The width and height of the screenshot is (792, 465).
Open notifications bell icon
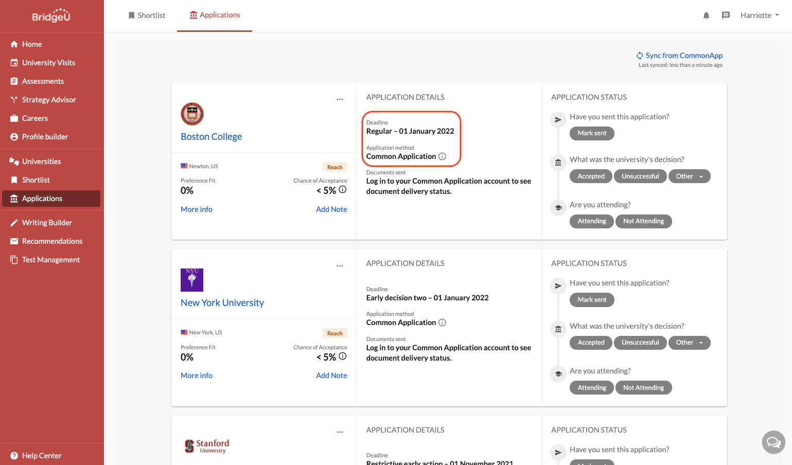click(706, 15)
